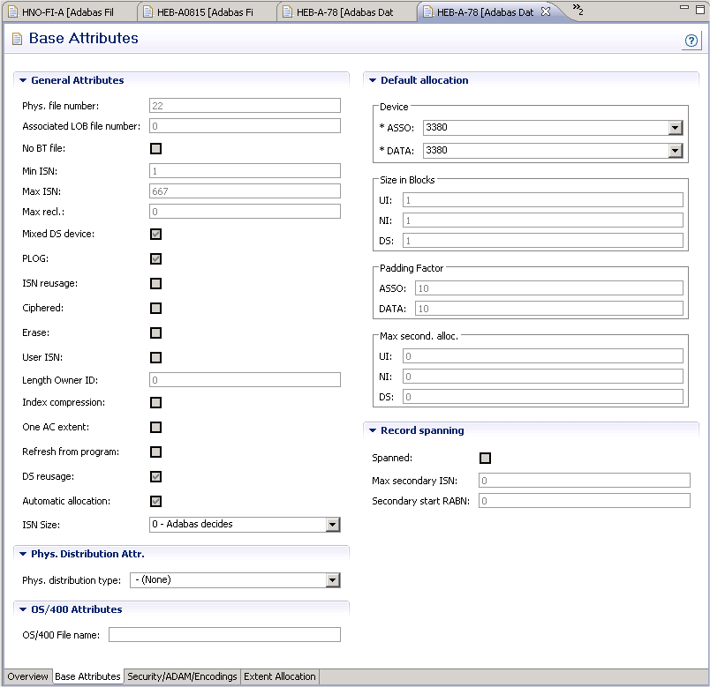Collapse the Record spanning section
Screen dimensions: 710x687
click(x=371, y=429)
